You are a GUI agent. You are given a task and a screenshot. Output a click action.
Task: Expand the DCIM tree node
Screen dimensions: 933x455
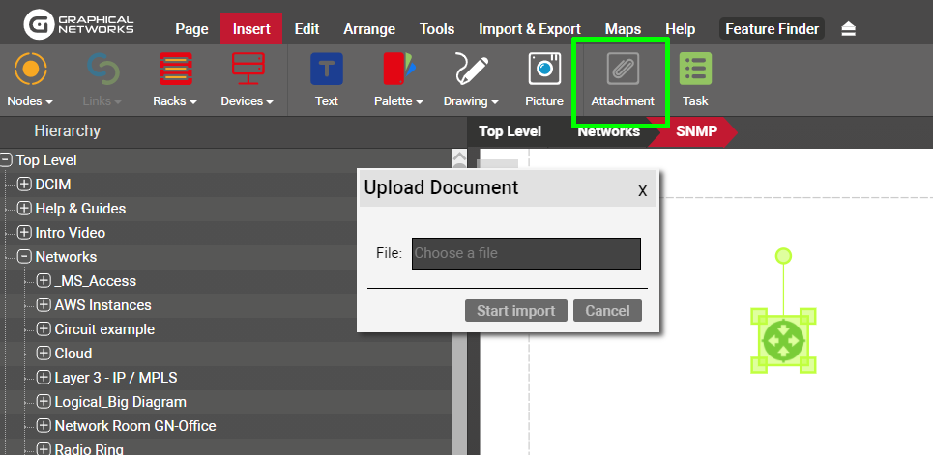point(25,185)
